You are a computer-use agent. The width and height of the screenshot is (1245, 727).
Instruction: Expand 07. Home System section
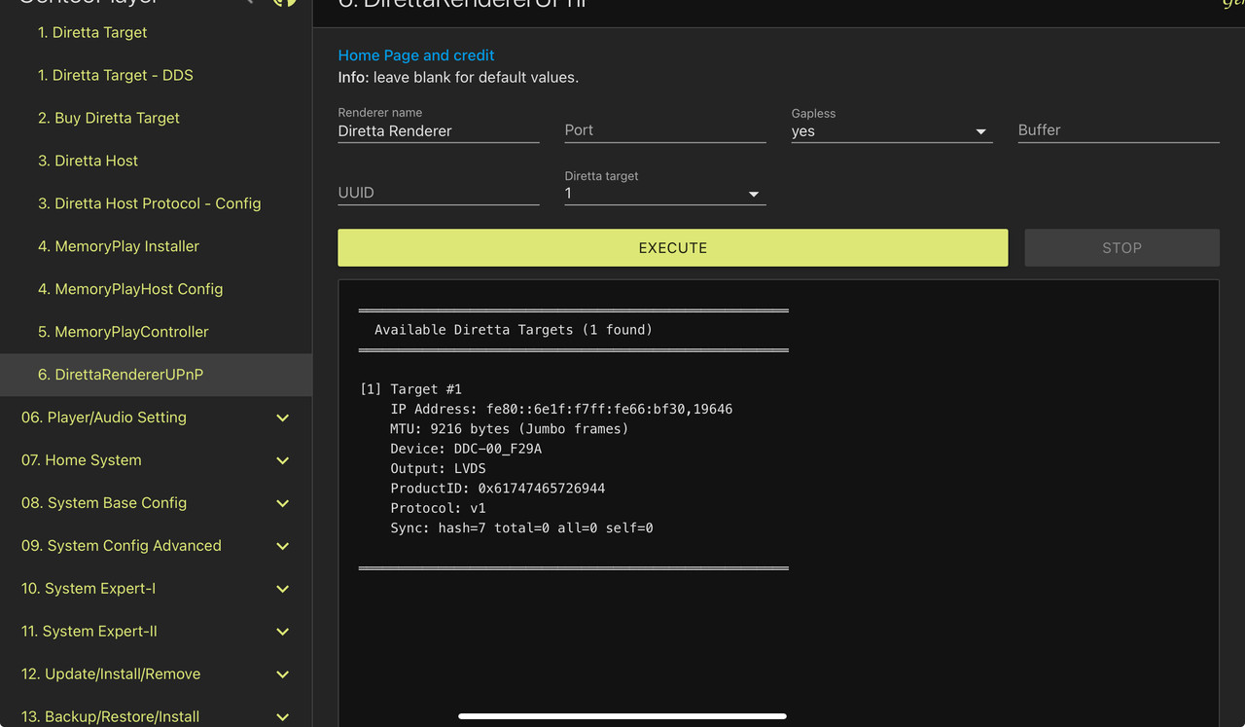click(x=156, y=460)
